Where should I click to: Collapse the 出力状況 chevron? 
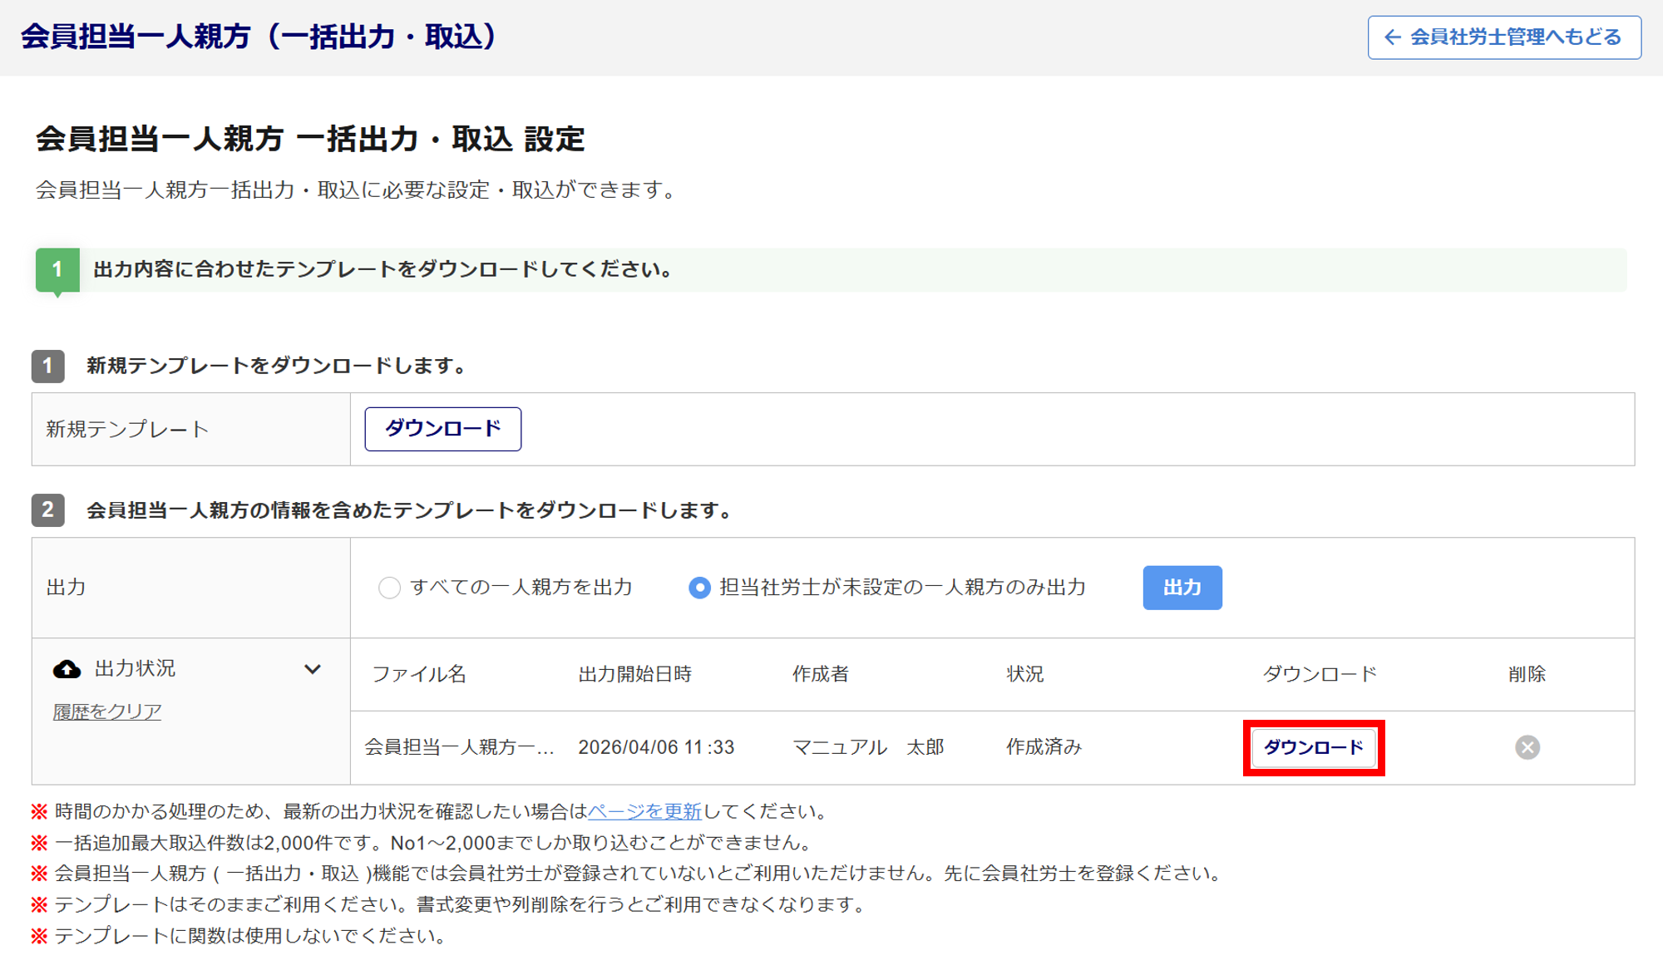pos(313,669)
